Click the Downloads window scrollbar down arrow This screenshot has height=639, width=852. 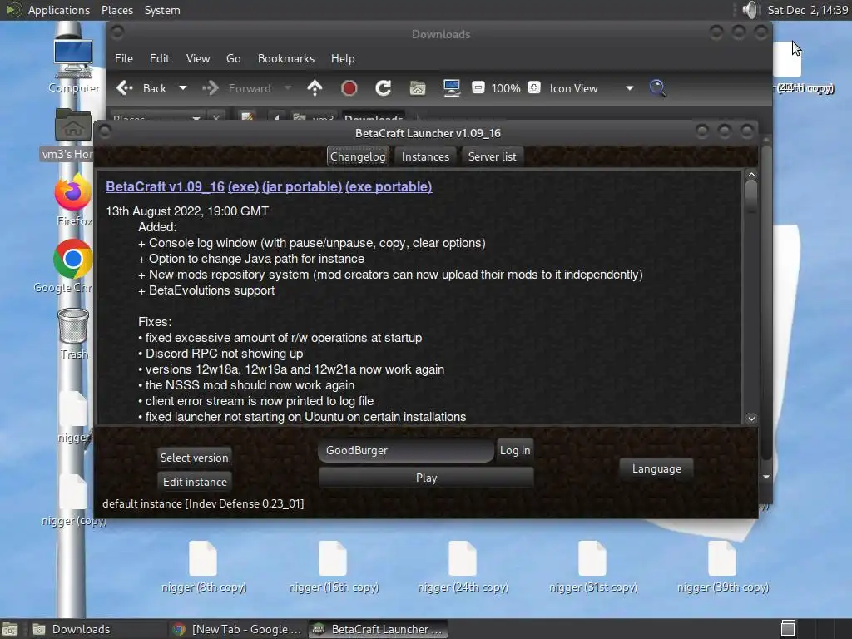point(766,477)
